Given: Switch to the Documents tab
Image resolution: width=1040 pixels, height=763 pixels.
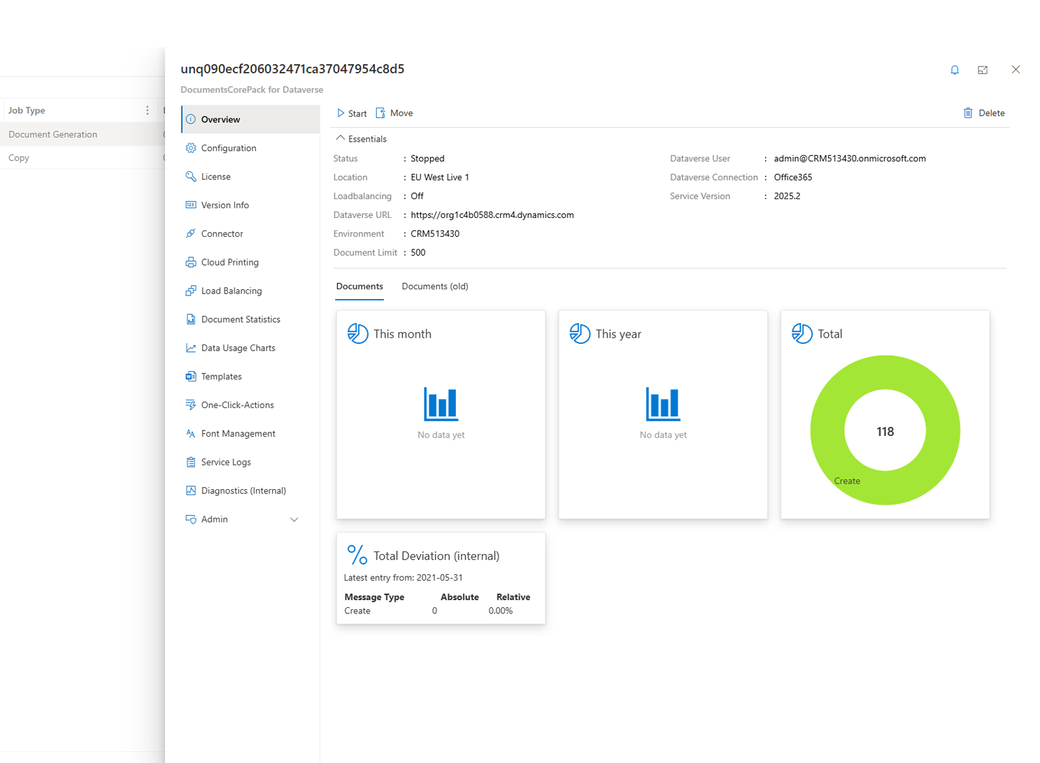Looking at the screenshot, I should pyautogui.click(x=359, y=286).
